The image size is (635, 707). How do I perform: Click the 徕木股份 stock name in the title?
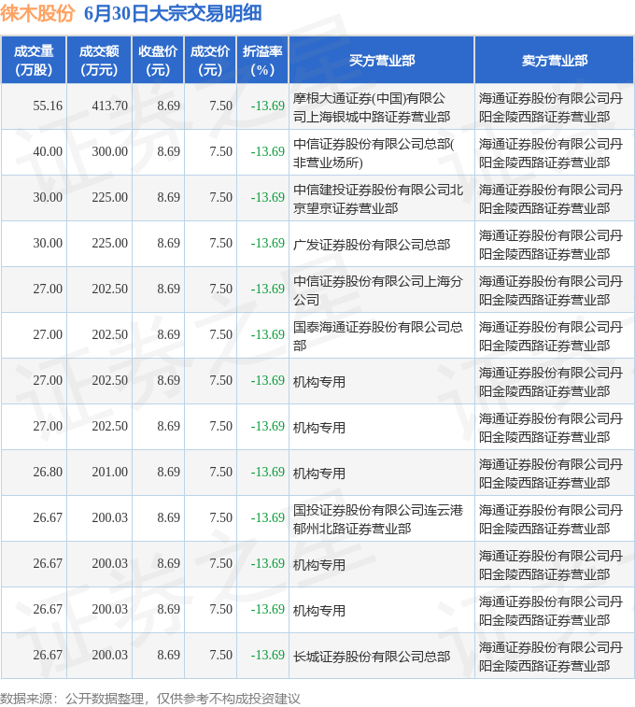point(37,13)
